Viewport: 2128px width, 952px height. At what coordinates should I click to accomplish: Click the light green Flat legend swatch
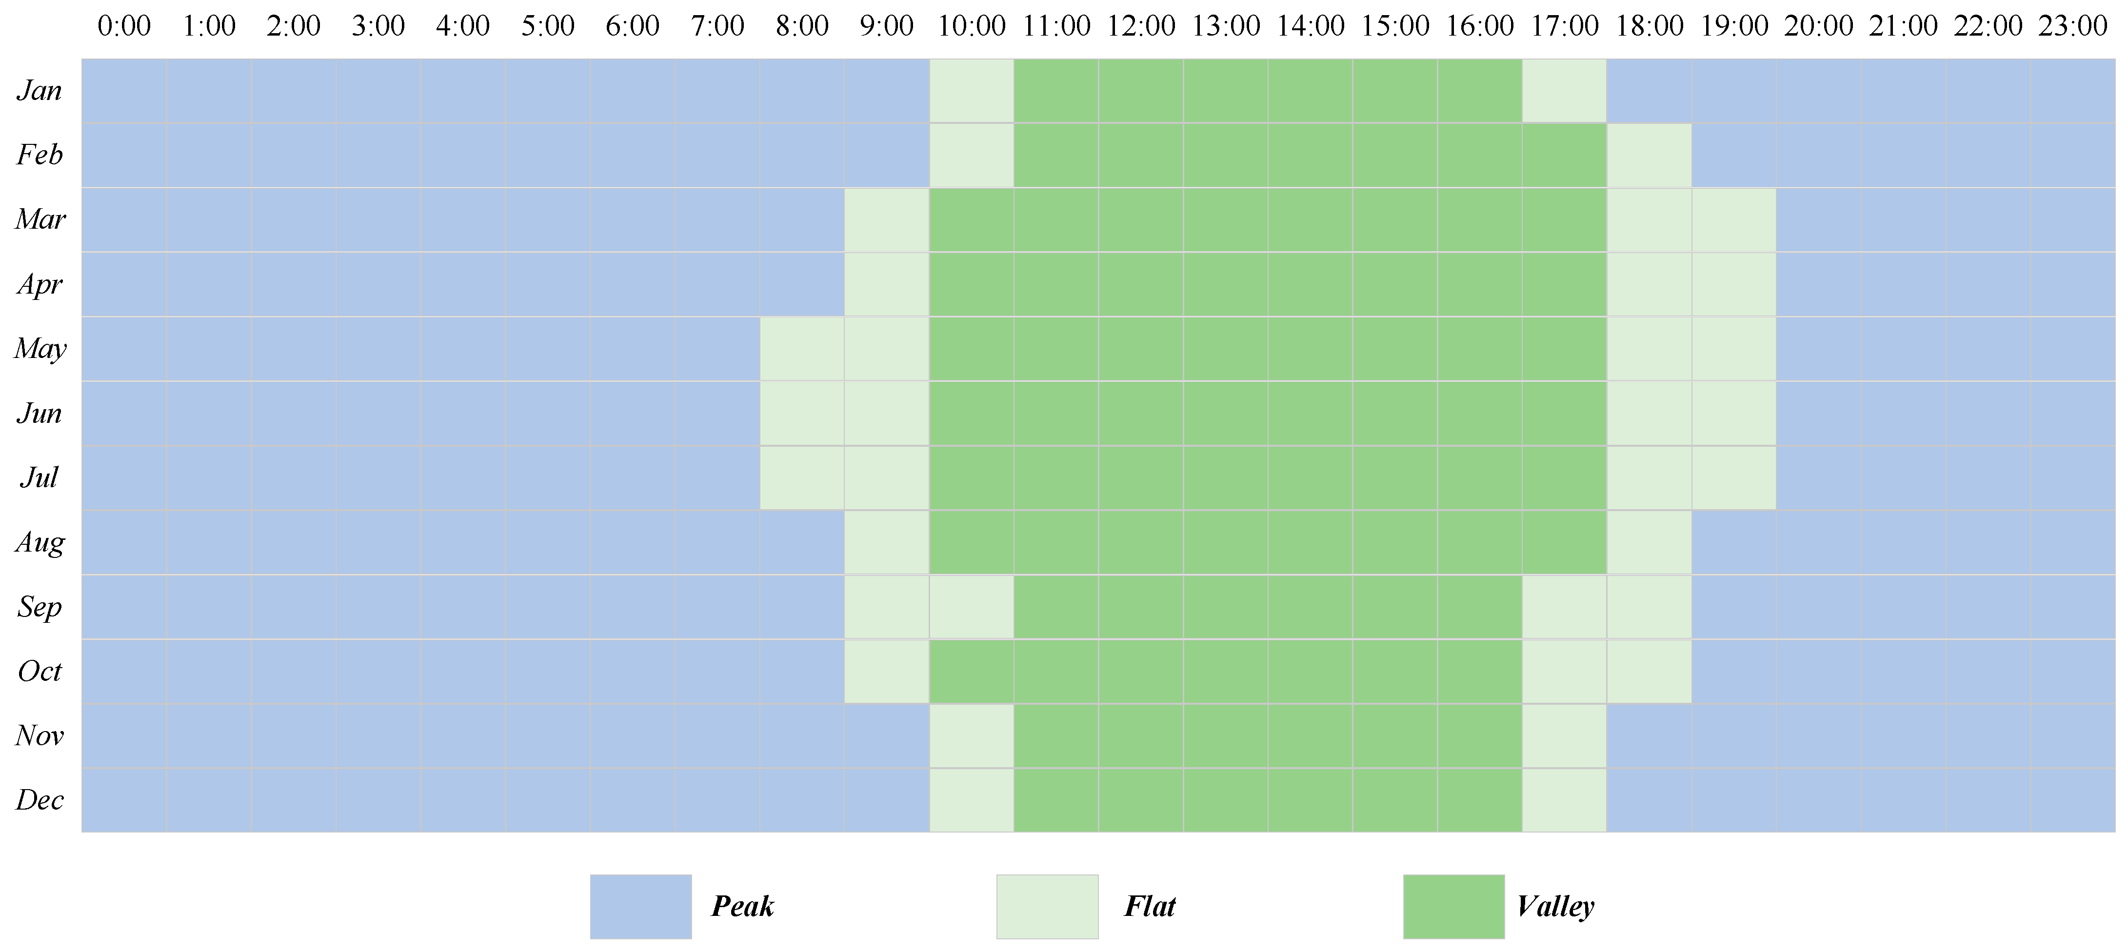(x=1047, y=907)
